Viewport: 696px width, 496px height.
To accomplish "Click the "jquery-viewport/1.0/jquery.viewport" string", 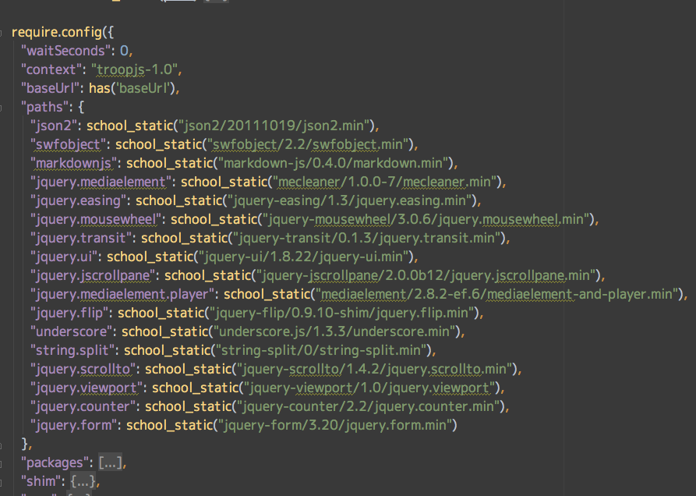I will click(x=369, y=388).
